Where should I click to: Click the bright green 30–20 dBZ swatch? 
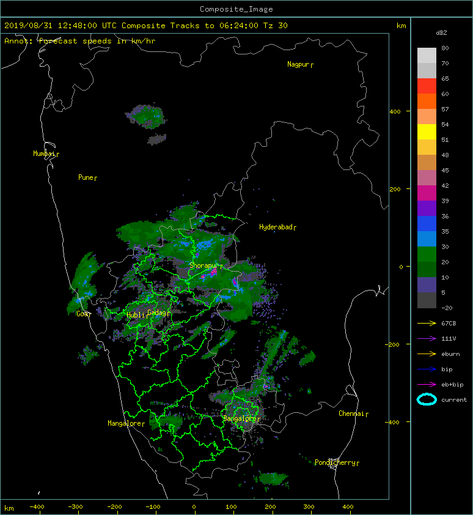tap(427, 254)
